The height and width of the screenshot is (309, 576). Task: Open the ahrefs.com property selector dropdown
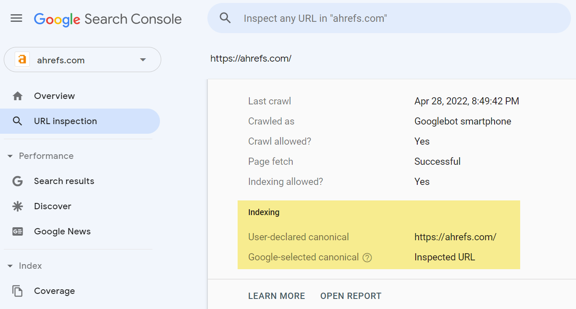pyautogui.click(x=143, y=60)
